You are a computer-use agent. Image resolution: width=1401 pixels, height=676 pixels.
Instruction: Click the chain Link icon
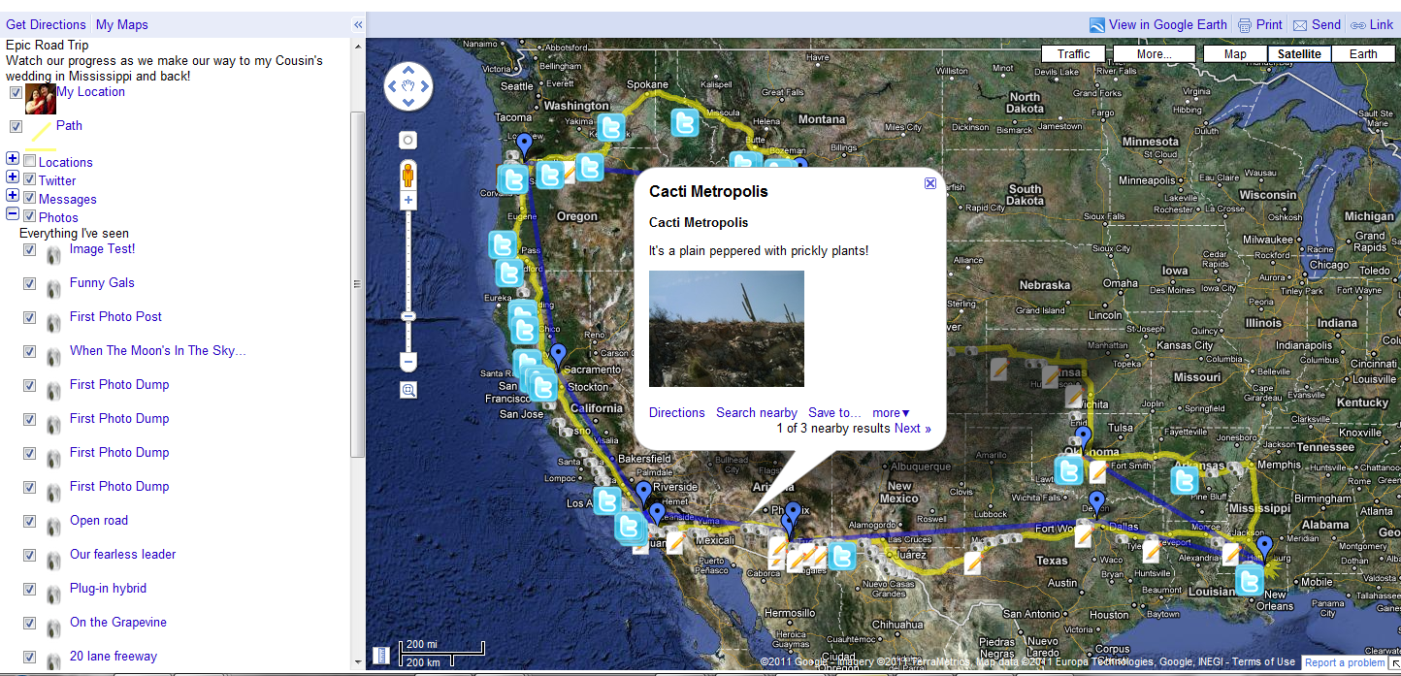click(1358, 25)
